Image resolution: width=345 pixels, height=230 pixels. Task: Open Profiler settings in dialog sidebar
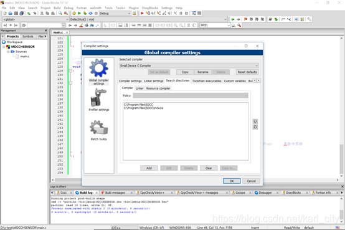(x=99, y=100)
